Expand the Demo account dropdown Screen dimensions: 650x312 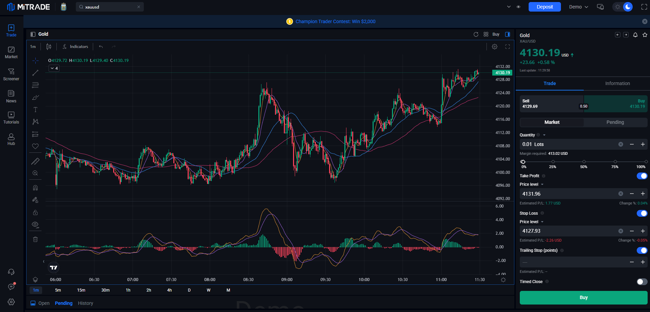579,7
